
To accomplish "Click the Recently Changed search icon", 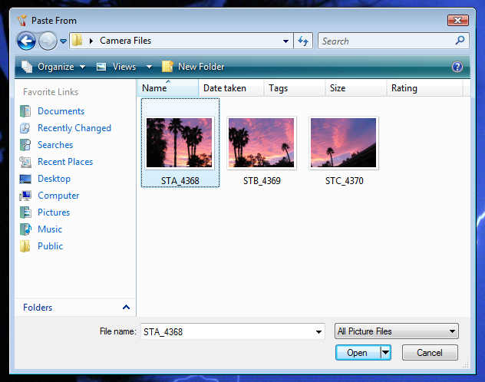I will 25,128.
